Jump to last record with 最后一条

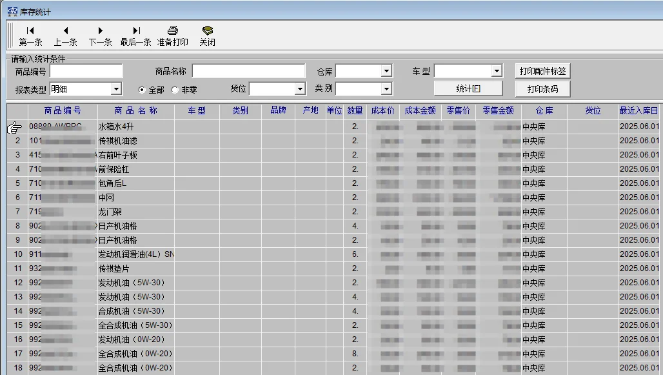tap(135, 35)
